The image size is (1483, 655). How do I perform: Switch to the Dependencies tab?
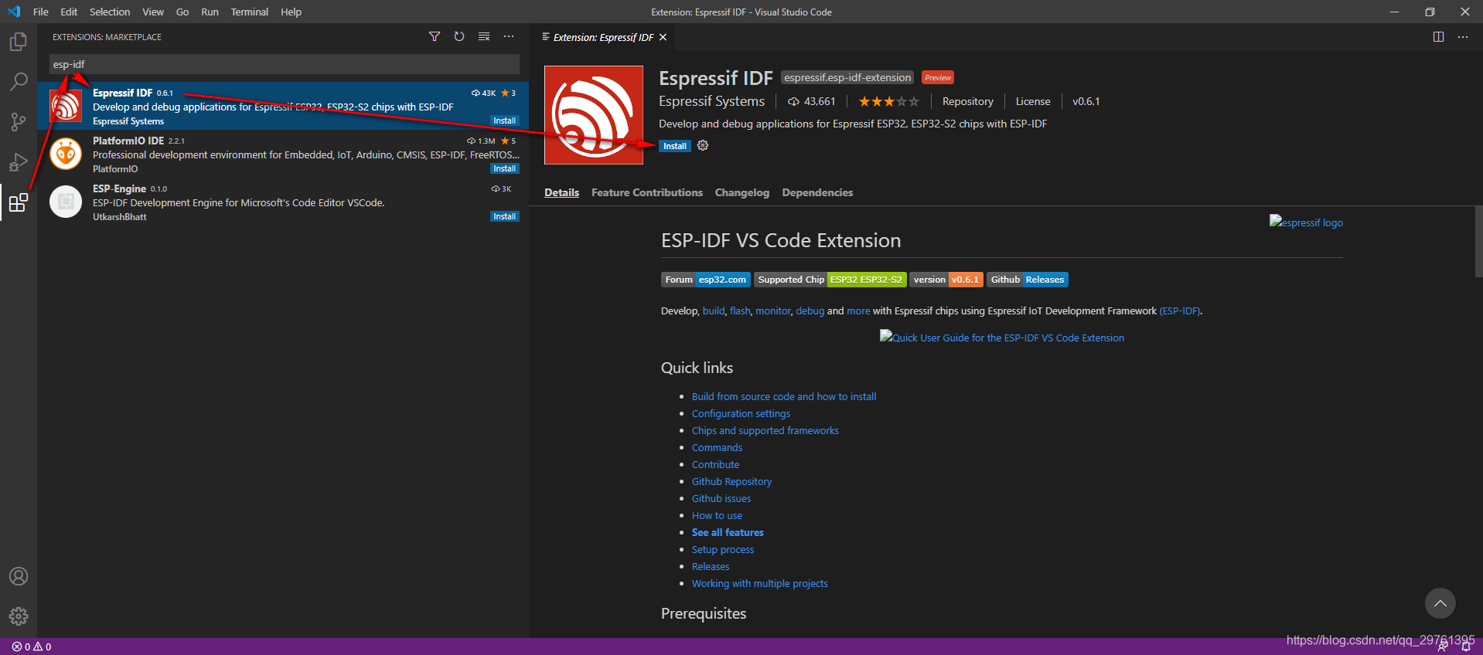(817, 192)
